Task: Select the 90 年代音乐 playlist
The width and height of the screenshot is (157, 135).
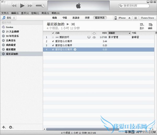Action: (21, 36)
